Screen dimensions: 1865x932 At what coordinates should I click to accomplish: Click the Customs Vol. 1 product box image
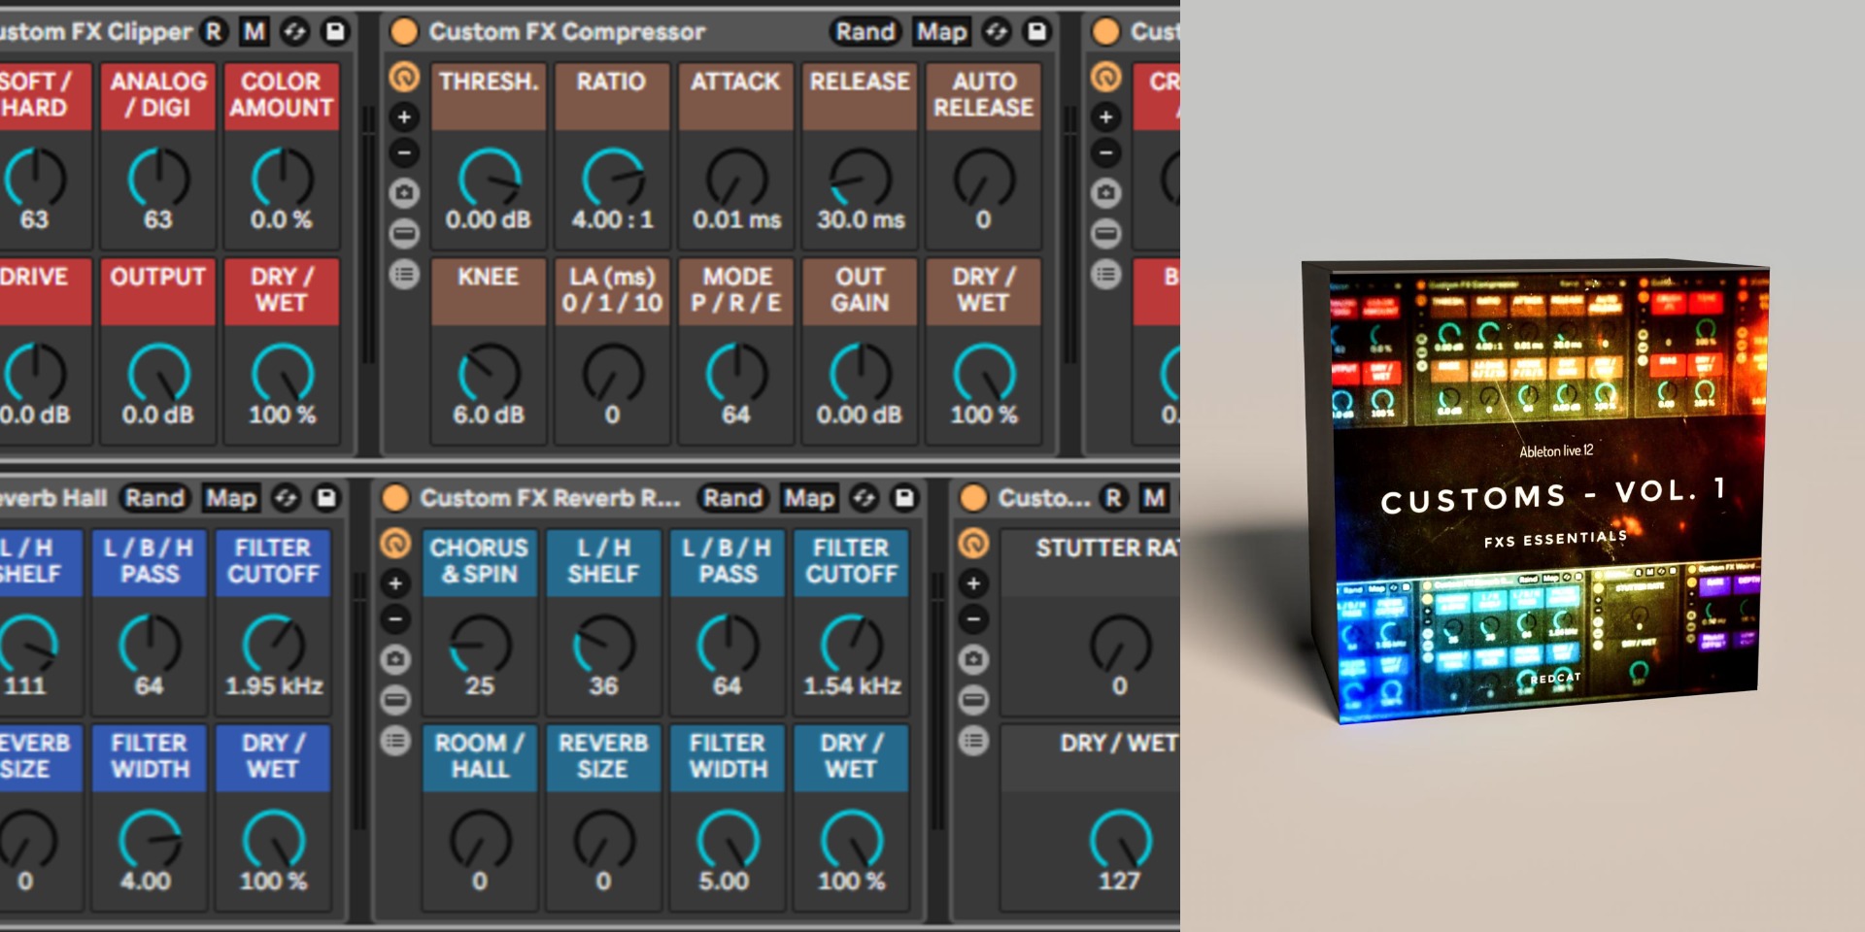click(1536, 491)
